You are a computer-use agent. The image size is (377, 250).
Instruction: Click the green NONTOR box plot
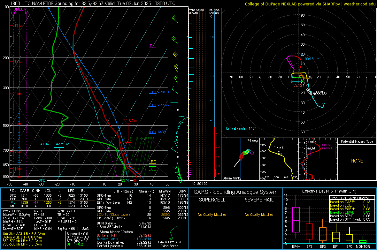(x=363, y=240)
